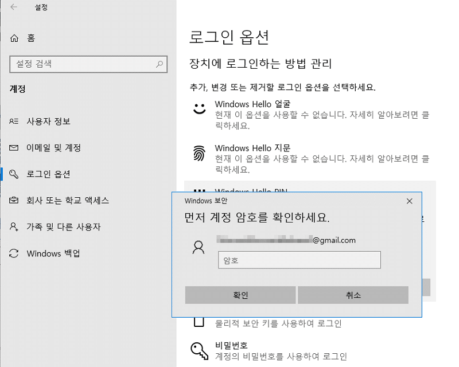
Task: Open 회사 또는 학교 액세스 page
Action: (68, 201)
